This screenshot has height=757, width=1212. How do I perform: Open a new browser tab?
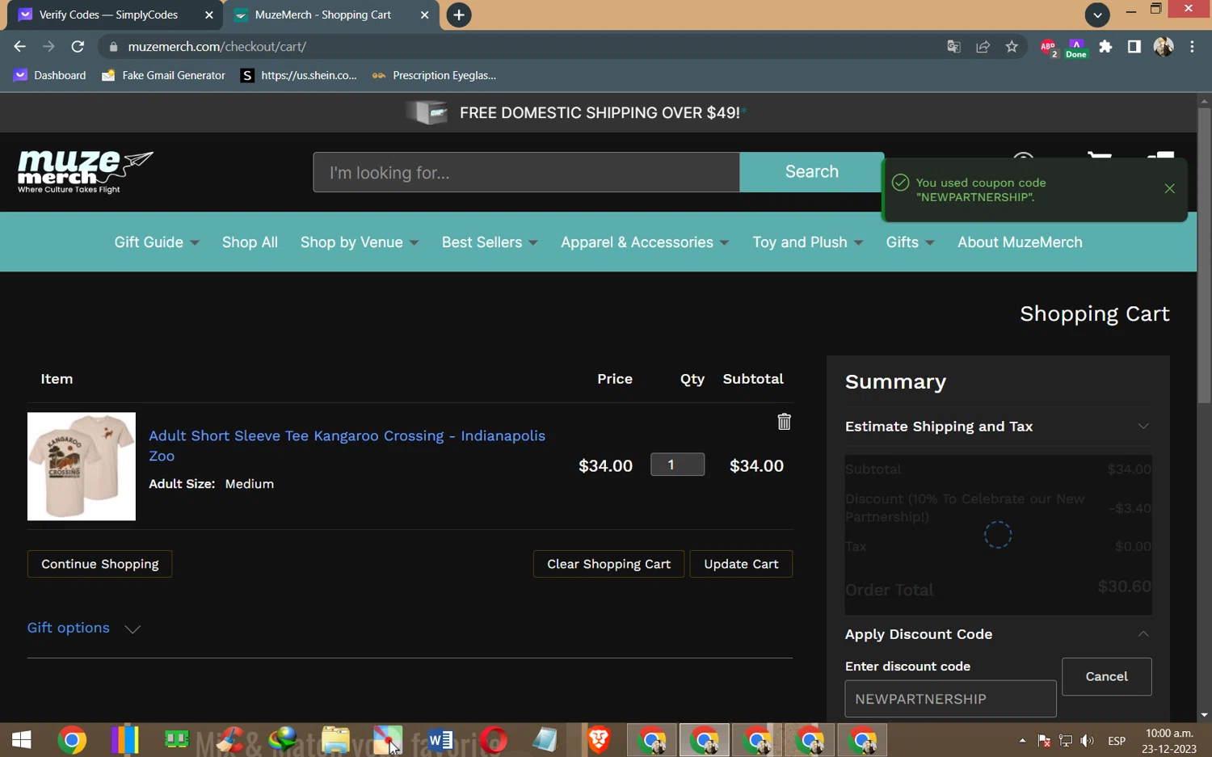pyautogui.click(x=459, y=15)
